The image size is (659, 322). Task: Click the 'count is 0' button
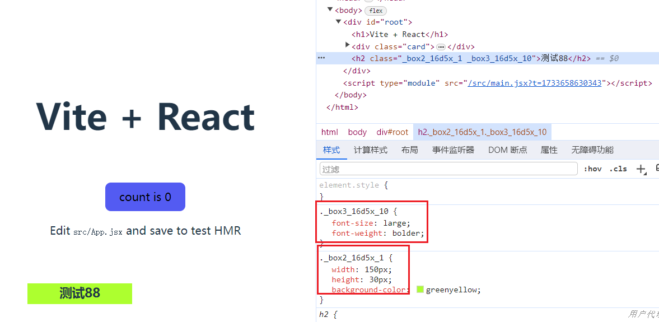pyautogui.click(x=145, y=197)
